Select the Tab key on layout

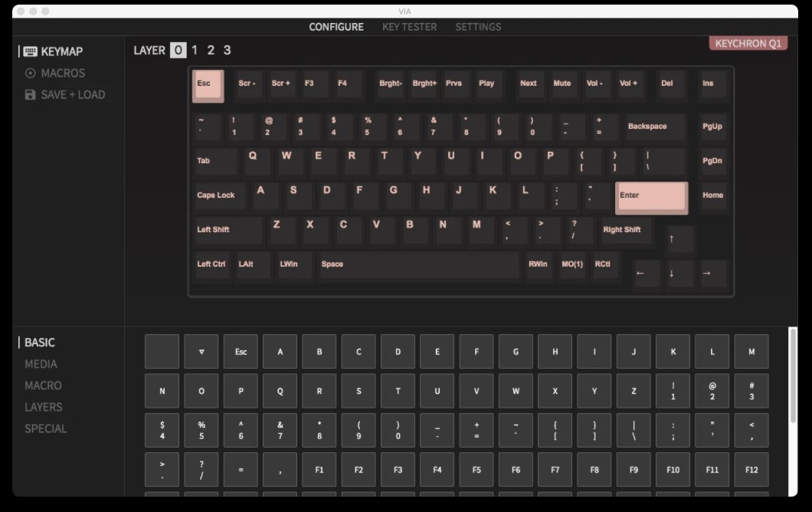[215, 162]
